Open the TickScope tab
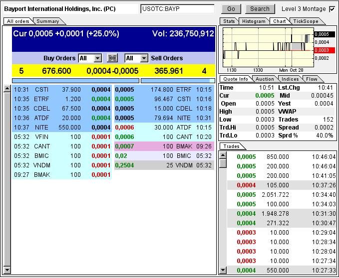Screen dimensions: 339x278 coord(306,21)
